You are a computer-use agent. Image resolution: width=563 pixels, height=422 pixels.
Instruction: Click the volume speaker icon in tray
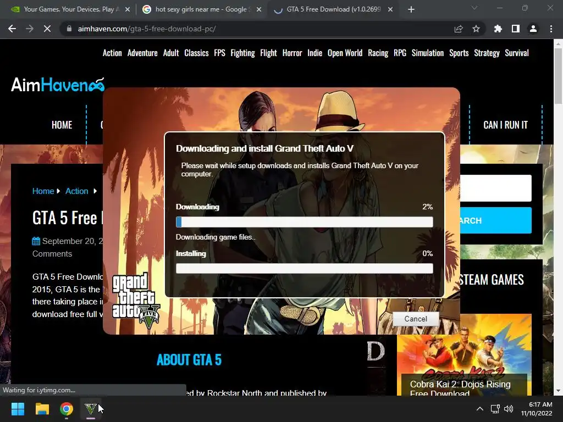tap(509, 409)
